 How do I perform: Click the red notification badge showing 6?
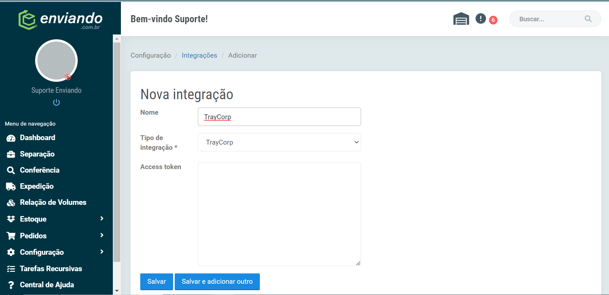493,20
